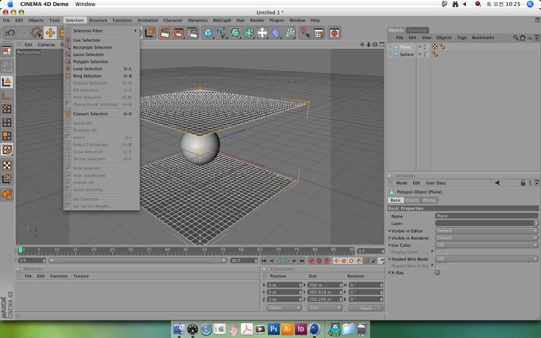Toggle position keyframe recording button

tap(336, 261)
